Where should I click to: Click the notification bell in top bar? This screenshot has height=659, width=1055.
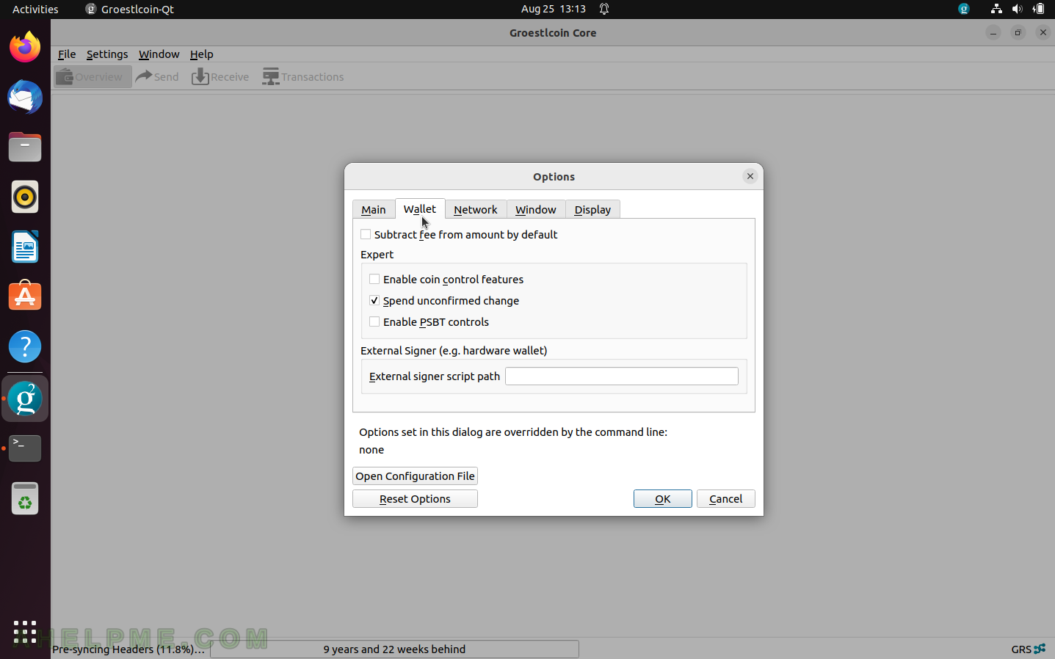click(x=604, y=9)
